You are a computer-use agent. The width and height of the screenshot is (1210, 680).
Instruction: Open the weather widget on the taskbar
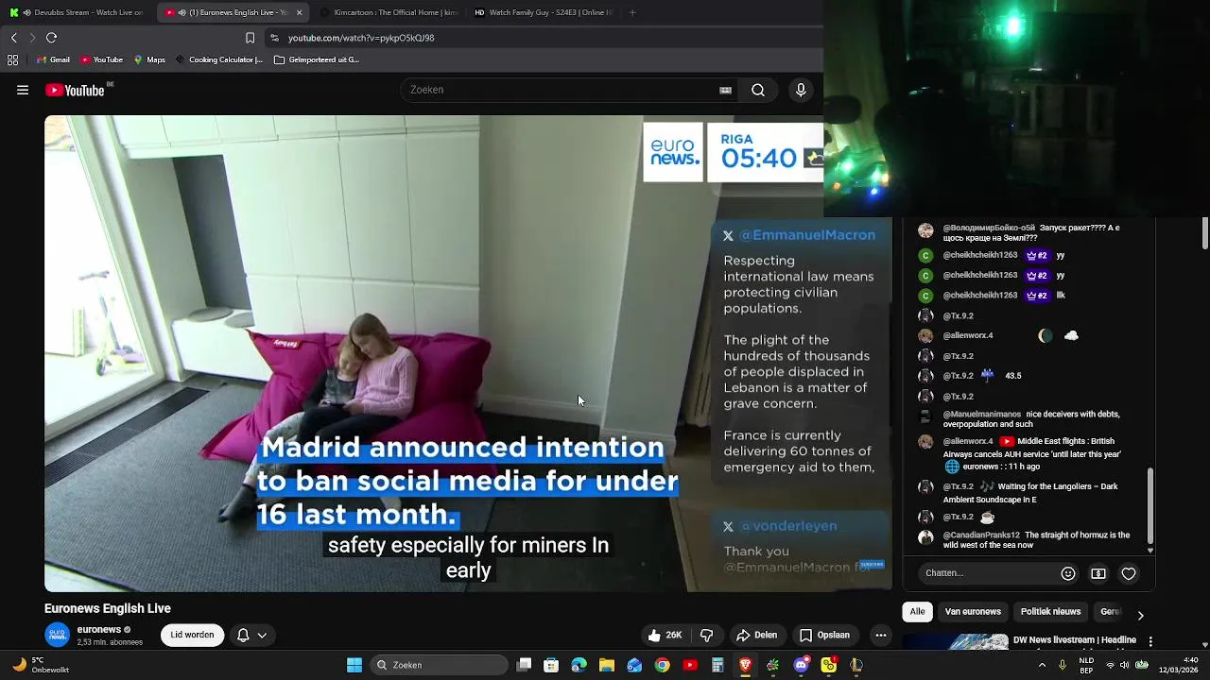pos(40,665)
